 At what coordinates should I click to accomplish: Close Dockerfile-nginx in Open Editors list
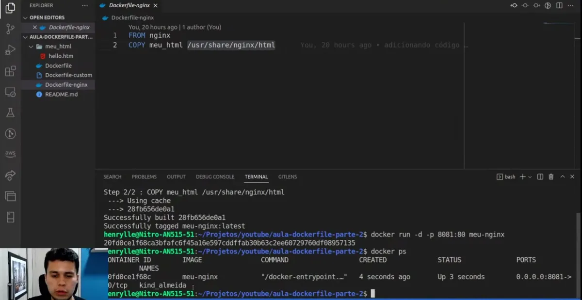point(34,27)
